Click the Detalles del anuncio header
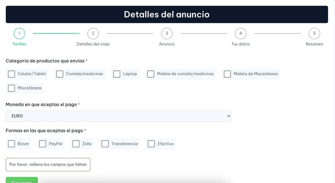Screen dimensions: 335x183 click(167, 14)
